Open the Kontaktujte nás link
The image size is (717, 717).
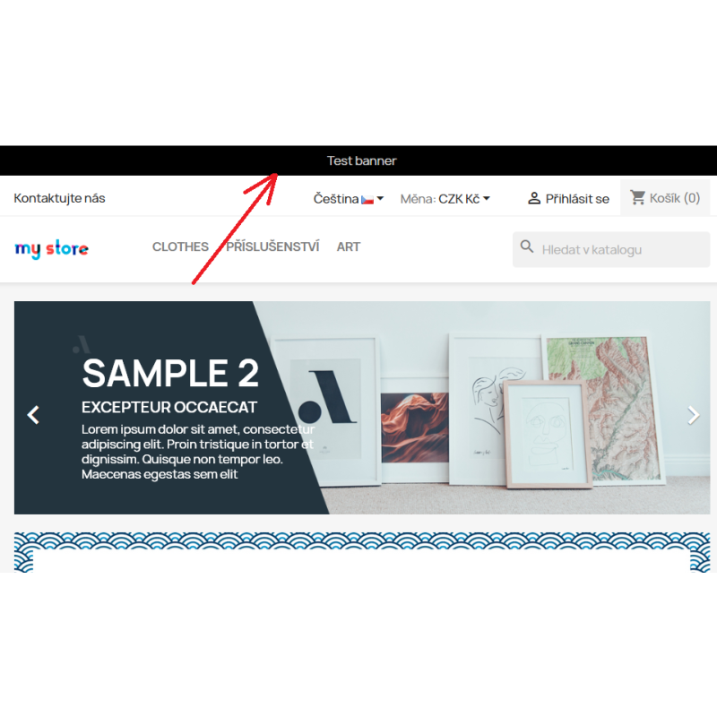tap(59, 198)
